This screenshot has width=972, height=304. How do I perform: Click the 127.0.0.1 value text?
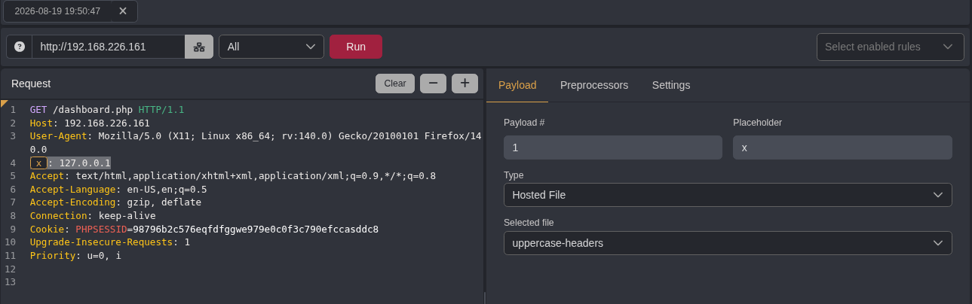84,163
